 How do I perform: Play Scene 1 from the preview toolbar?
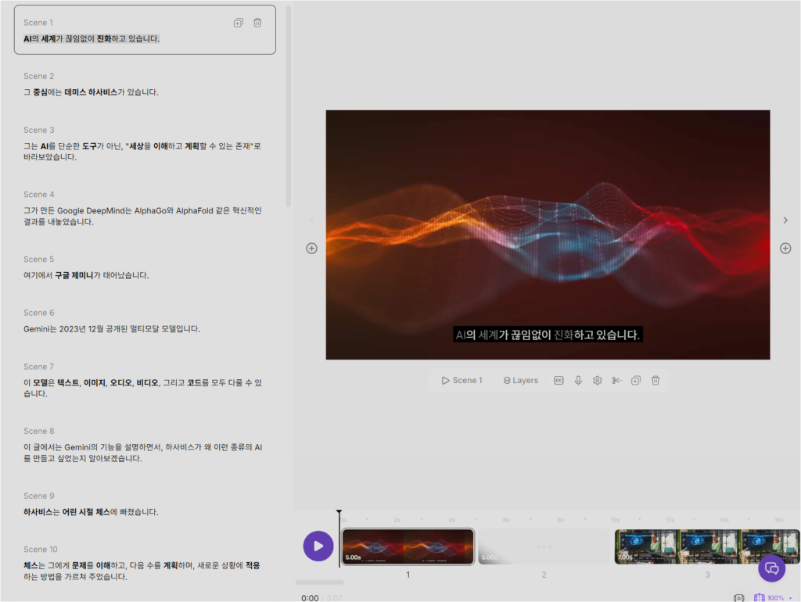462,380
